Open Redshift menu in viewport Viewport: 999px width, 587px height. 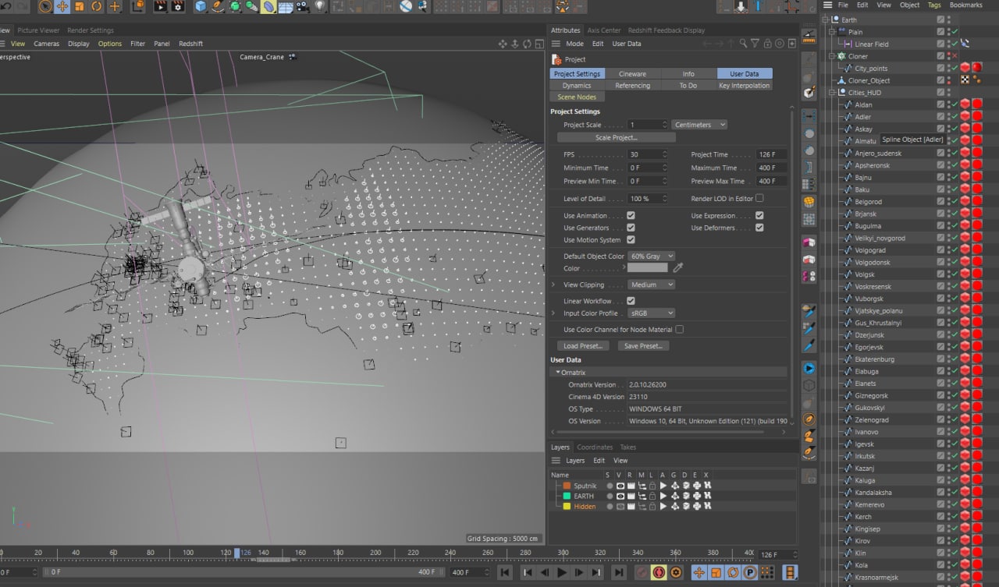click(x=191, y=44)
